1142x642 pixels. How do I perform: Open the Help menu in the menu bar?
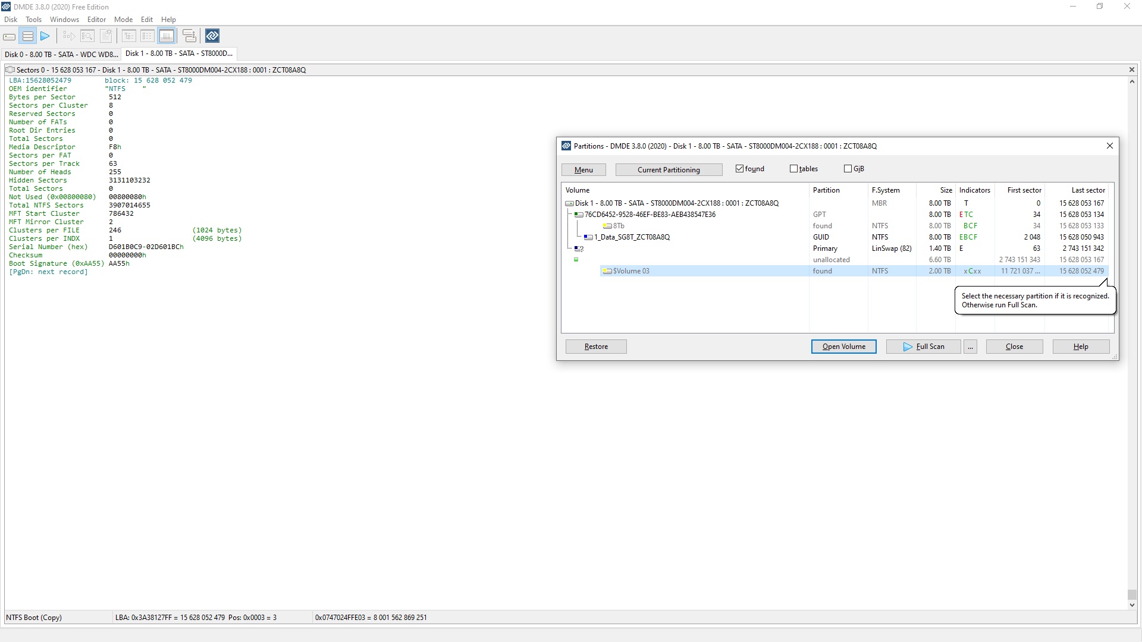pos(168,19)
